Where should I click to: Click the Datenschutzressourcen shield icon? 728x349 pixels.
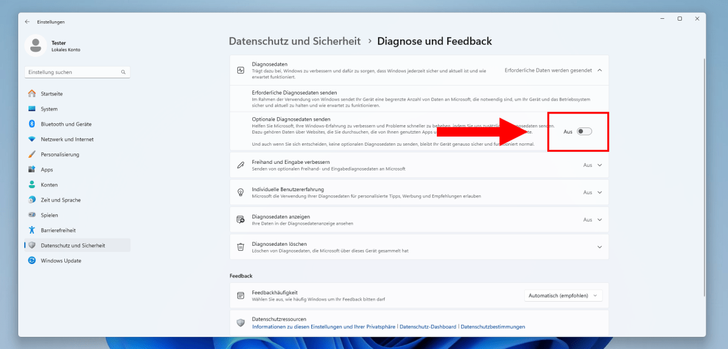[x=241, y=322]
